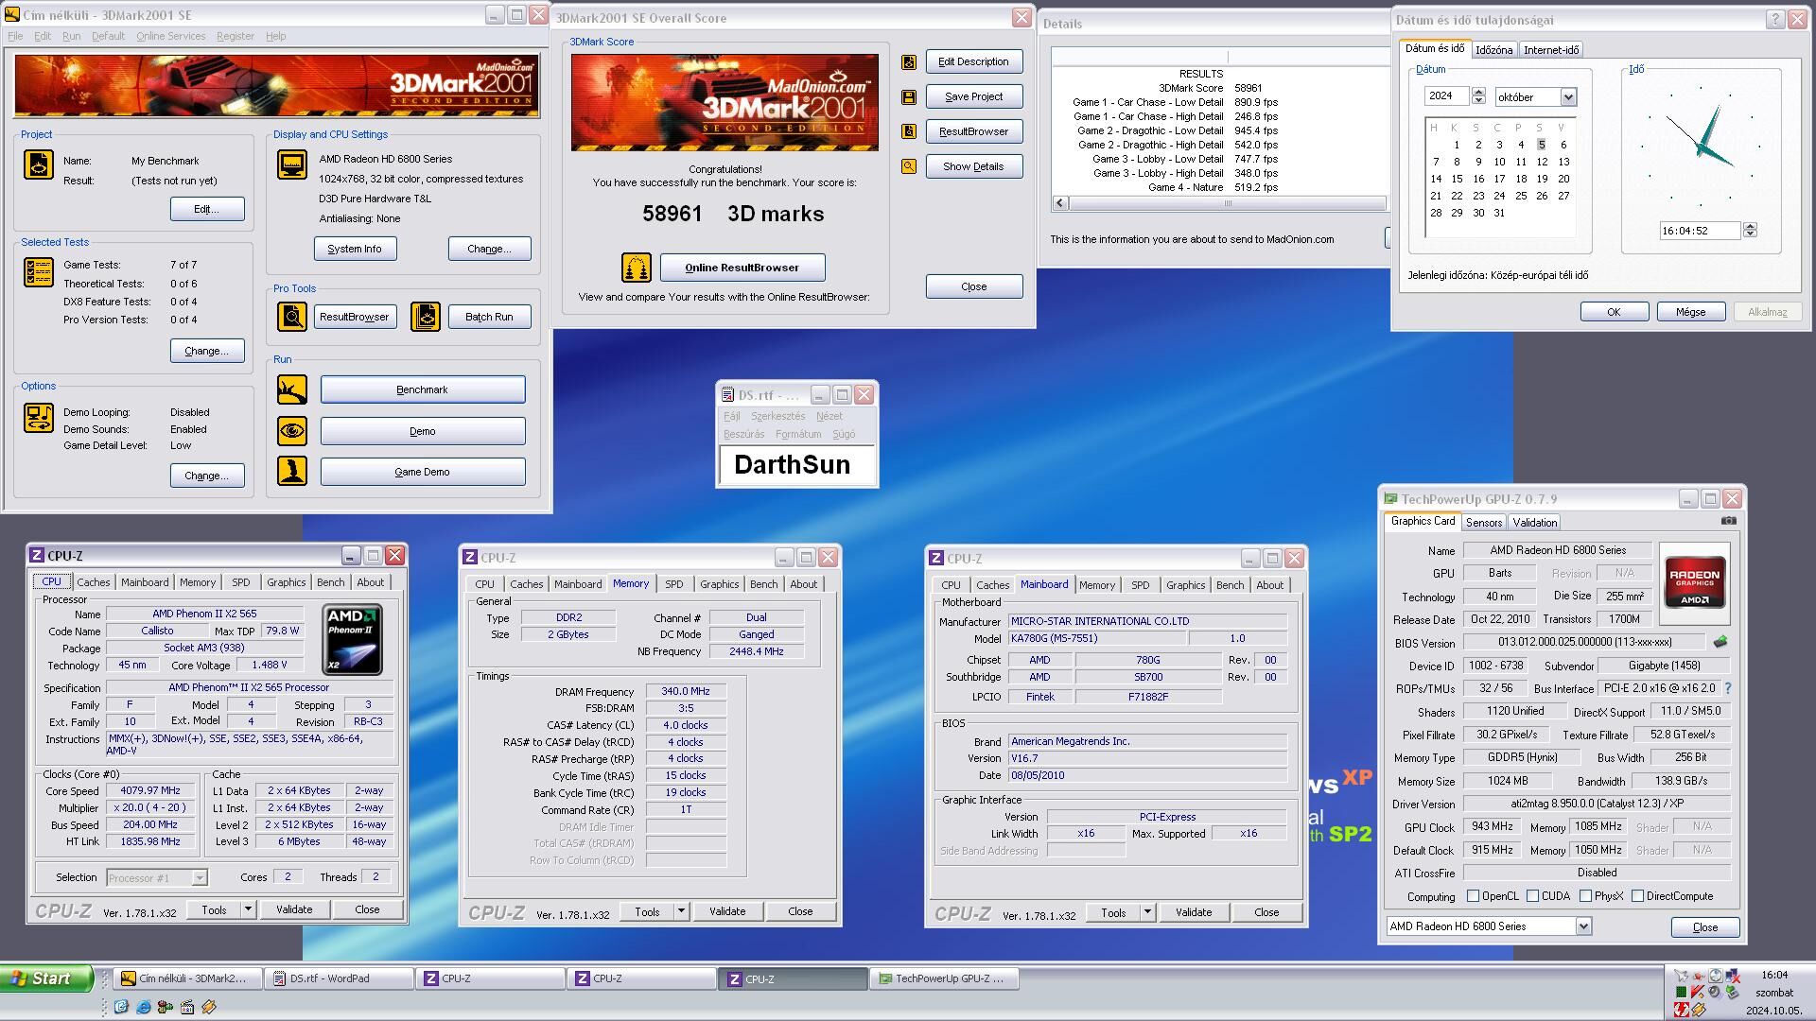Click Mégse in Date properties dialog
This screenshot has height=1021, width=1816.
(1690, 312)
